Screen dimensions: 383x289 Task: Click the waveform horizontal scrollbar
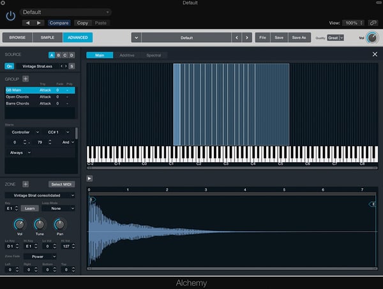(x=232, y=269)
